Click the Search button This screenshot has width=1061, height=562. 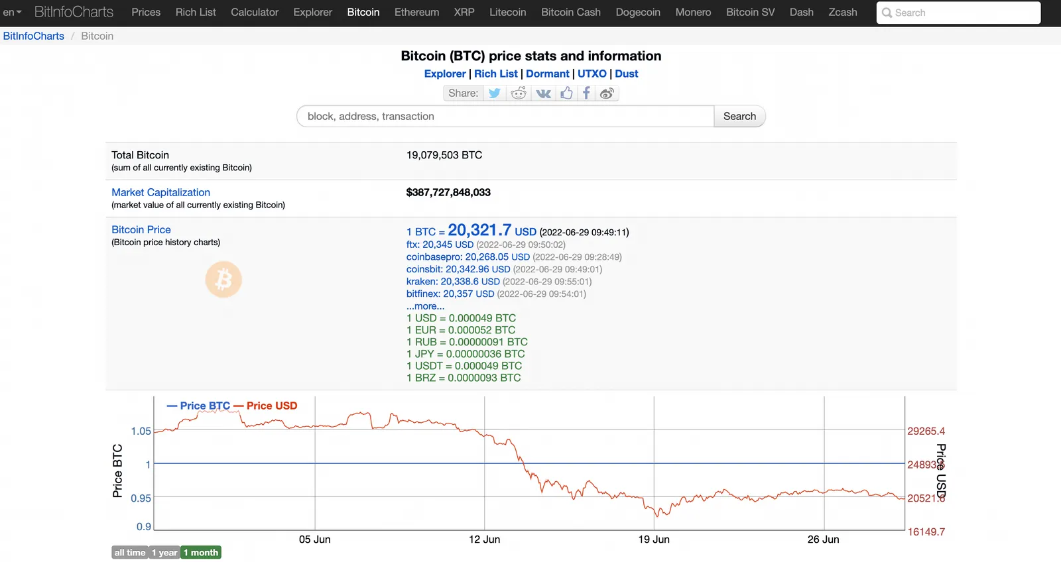(x=739, y=116)
